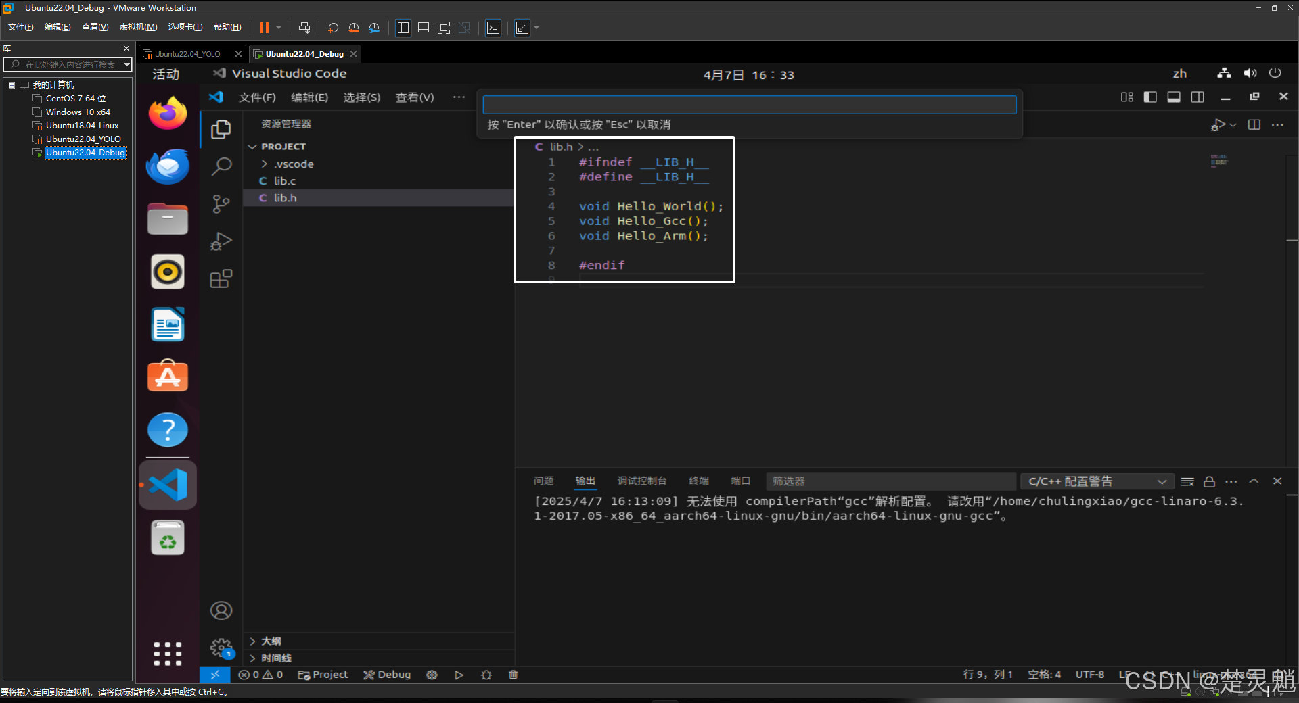Collapse 我的计算机 tree in VMware library
The width and height of the screenshot is (1299, 703).
12,85
